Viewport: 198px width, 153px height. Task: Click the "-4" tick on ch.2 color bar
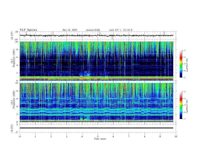tap(184, 98)
